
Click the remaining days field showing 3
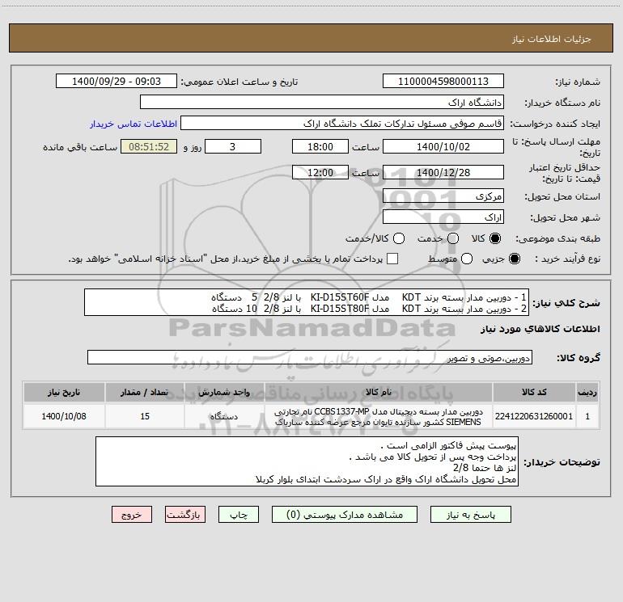point(233,146)
